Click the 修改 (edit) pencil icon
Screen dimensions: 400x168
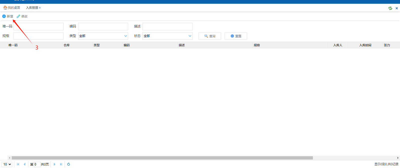[x=19, y=16]
